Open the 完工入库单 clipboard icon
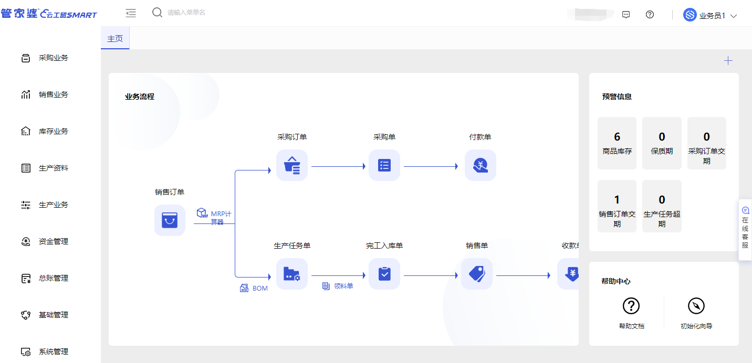Image resolution: width=752 pixels, height=363 pixels. tap(384, 274)
